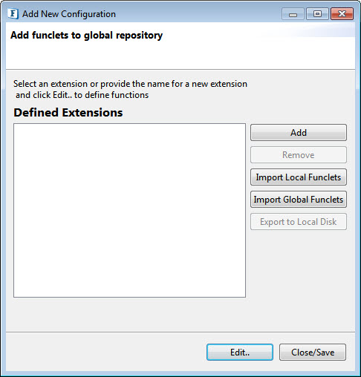Click inside the empty Defined Extensions list
This screenshot has height=377, width=361.
click(129, 210)
